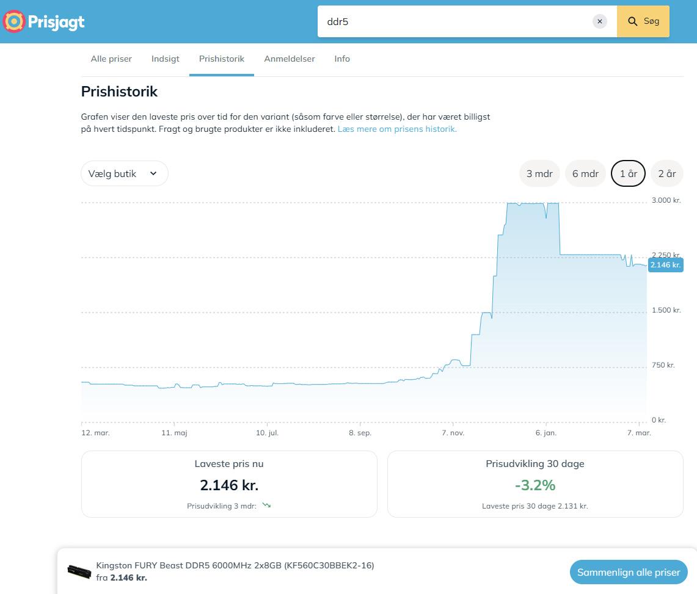The height and width of the screenshot is (594, 697).
Task: Click the Kingston FURY Beast DDR5 product title
Action: [x=235, y=565]
